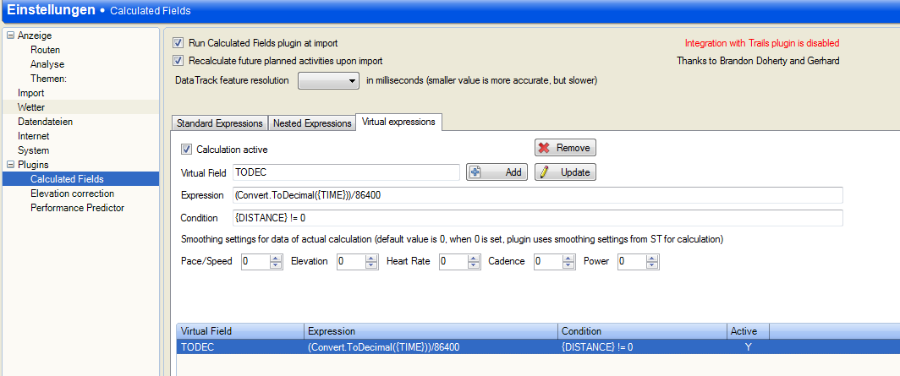900x376 pixels.
Task: Click into the Expression text field
Action: click(x=537, y=195)
